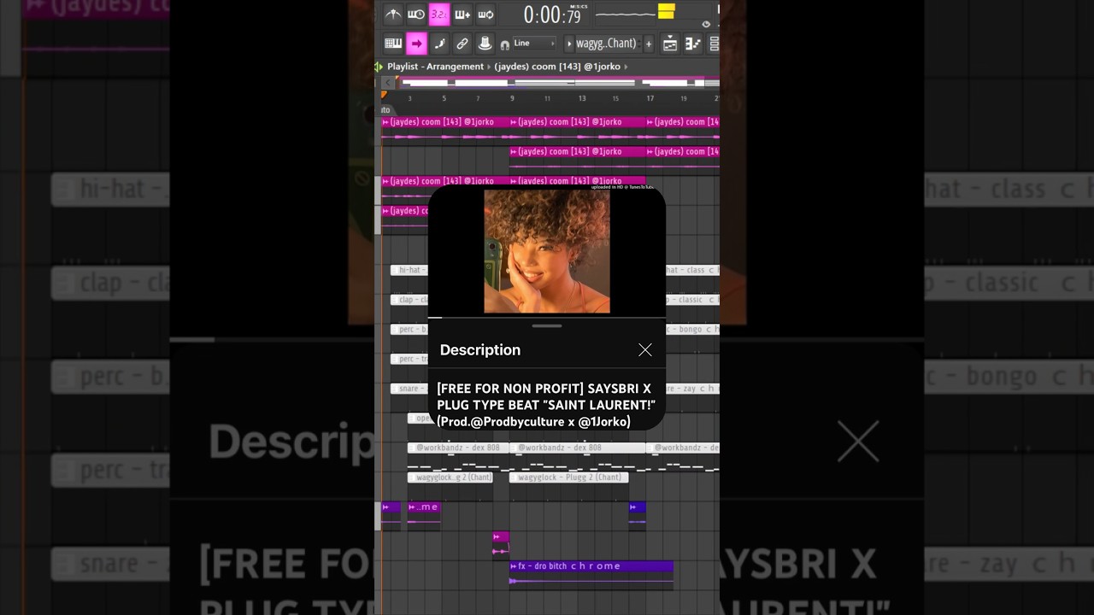Click the magnet snap icon

[x=505, y=44]
